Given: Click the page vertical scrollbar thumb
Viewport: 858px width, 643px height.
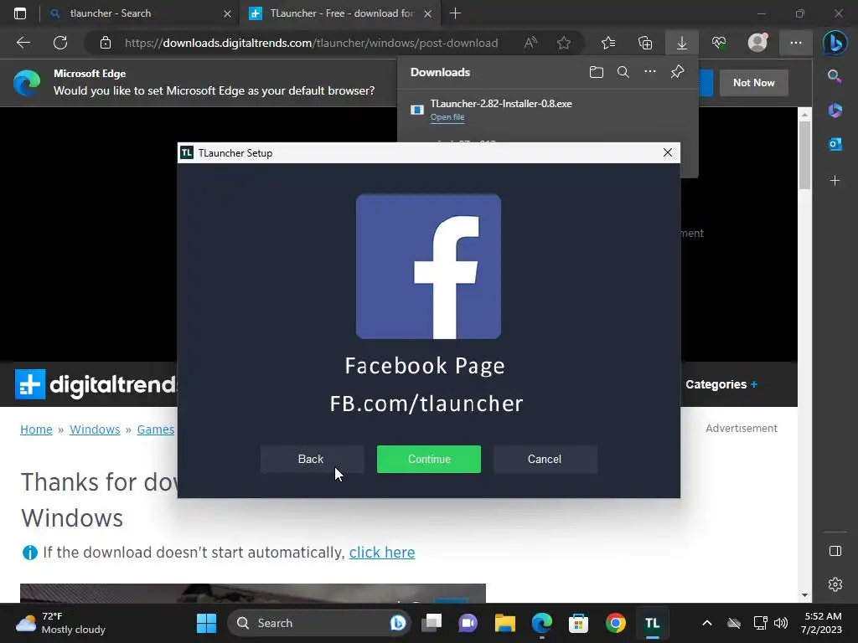Looking at the screenshot, I should (804, 155).
